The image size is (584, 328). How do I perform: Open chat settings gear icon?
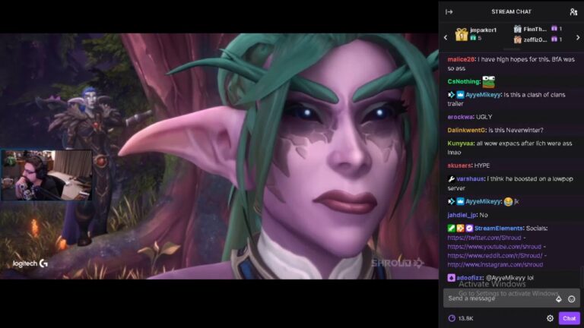(x=550, y=318)
